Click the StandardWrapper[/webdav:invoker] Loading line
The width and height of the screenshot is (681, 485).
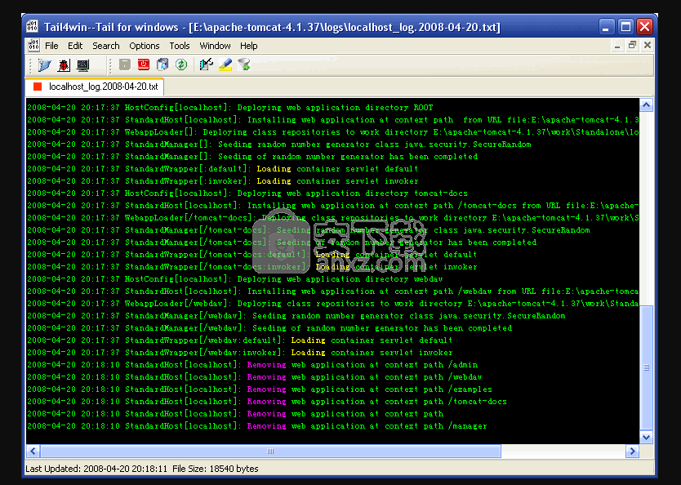click(240, 352)
